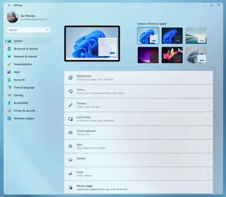Click the Personalization paintbrush icon
The image size is (226, 197).
coord(9,64)
